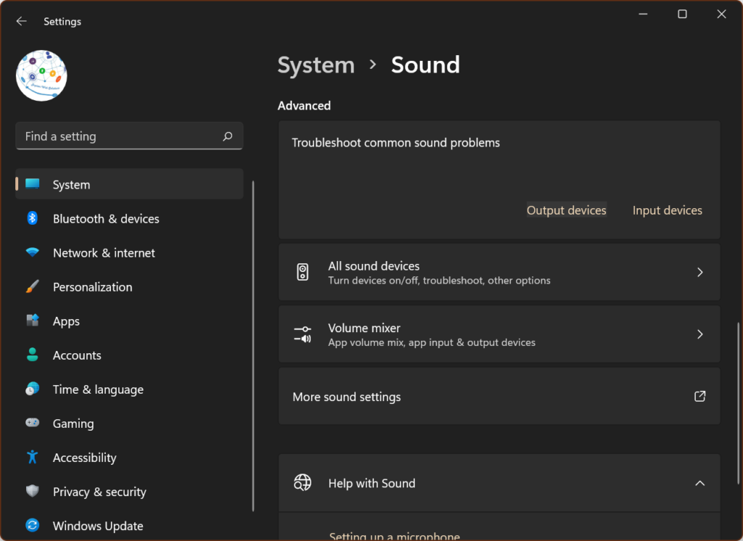The image size is (743, 541).
Task: Click the external link icon for More sound settings
Action: tap(700, 396)
